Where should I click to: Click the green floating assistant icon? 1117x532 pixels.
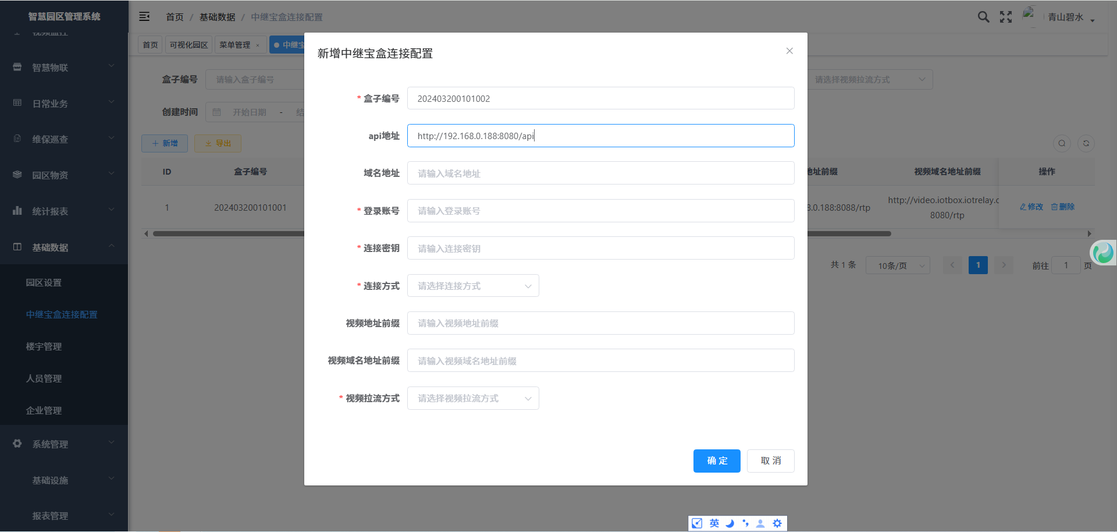click(1103, 253)
